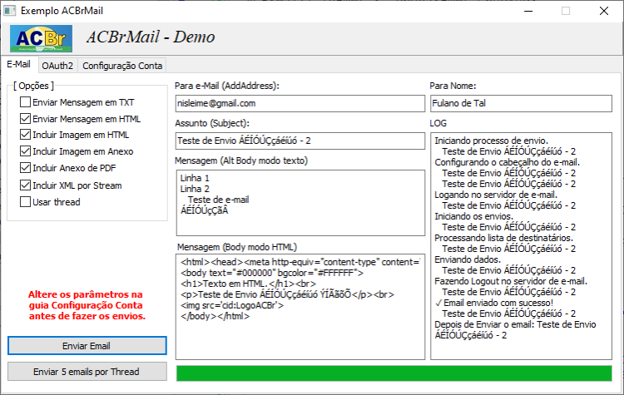Close the Exemplo ACBrMail window
The height and width of the screenshot is (395, 624).
coord(604,11)
